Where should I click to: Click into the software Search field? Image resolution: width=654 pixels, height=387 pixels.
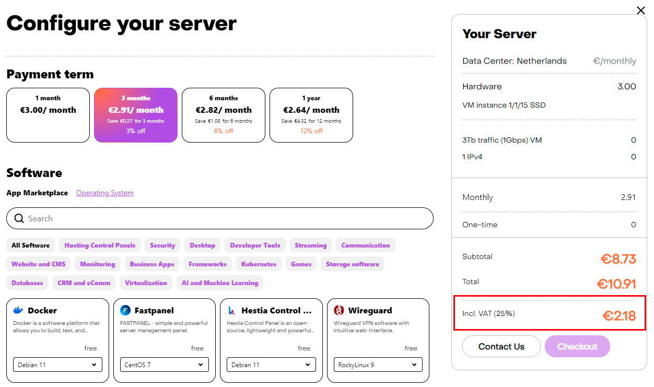[225, 218]
